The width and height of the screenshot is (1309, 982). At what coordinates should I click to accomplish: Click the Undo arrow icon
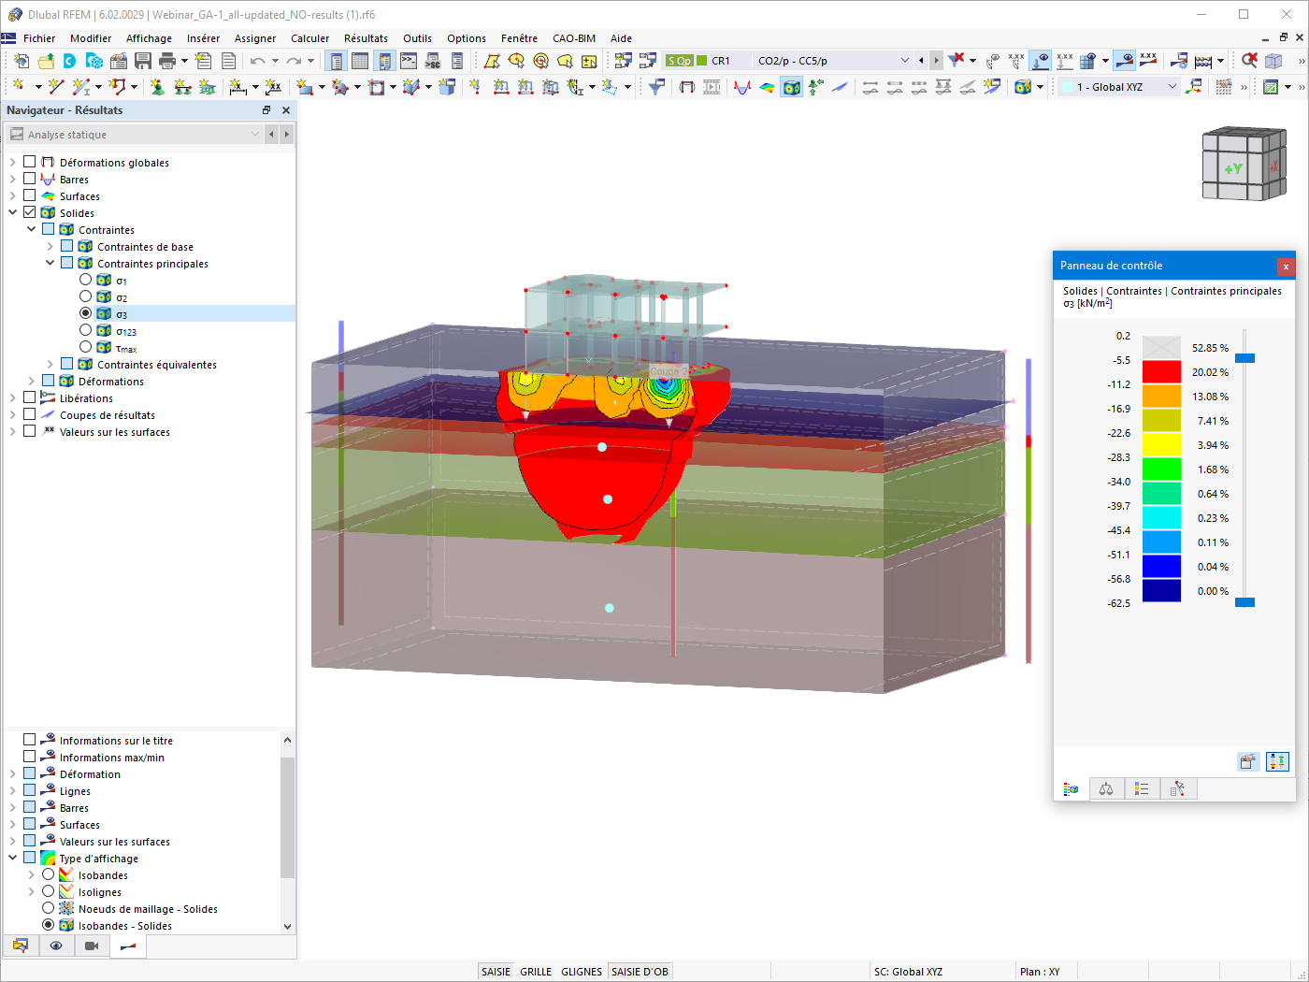[257, 61]
